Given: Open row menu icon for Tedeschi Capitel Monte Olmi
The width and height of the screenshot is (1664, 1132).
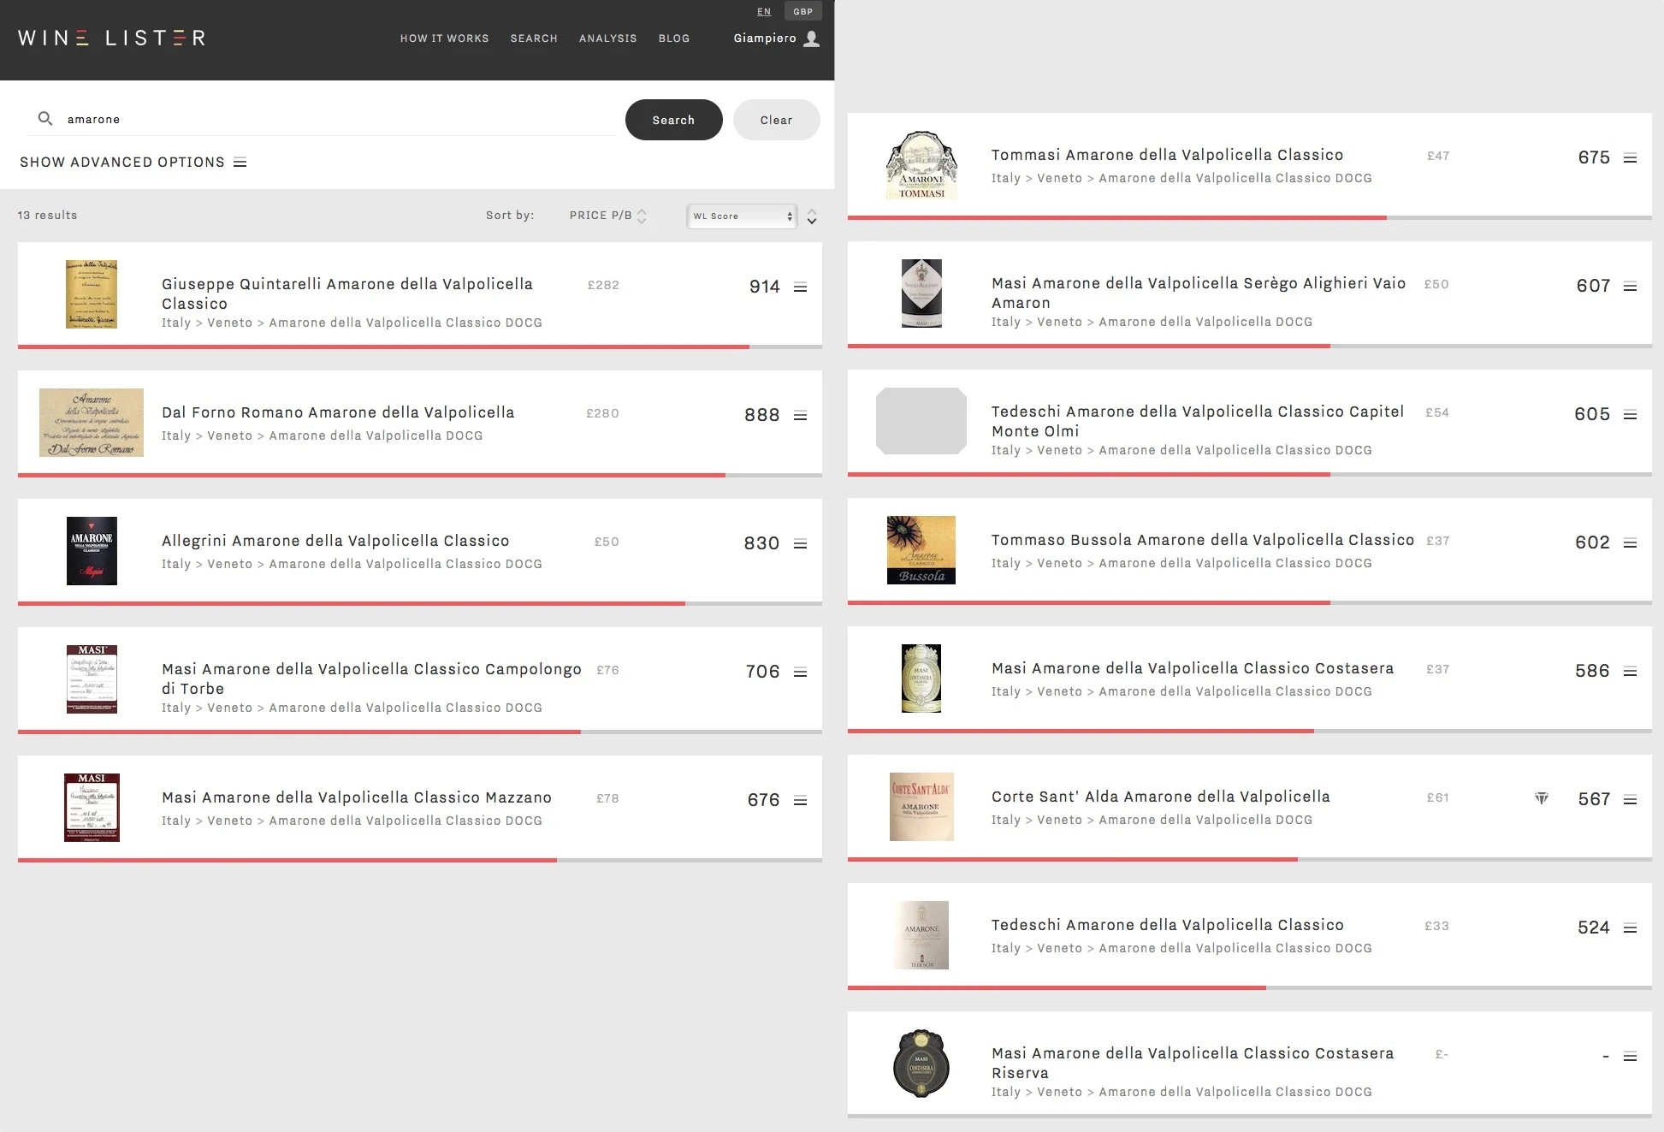Looking at the screenshot, I should 1630,415.
